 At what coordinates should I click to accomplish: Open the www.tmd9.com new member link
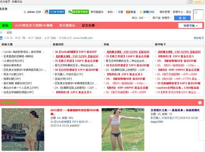point(83,38)
